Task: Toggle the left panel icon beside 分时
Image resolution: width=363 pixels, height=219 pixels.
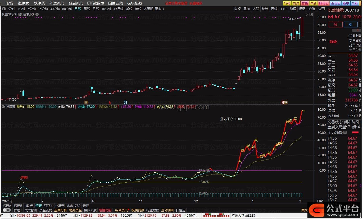Action: (4, 9)
